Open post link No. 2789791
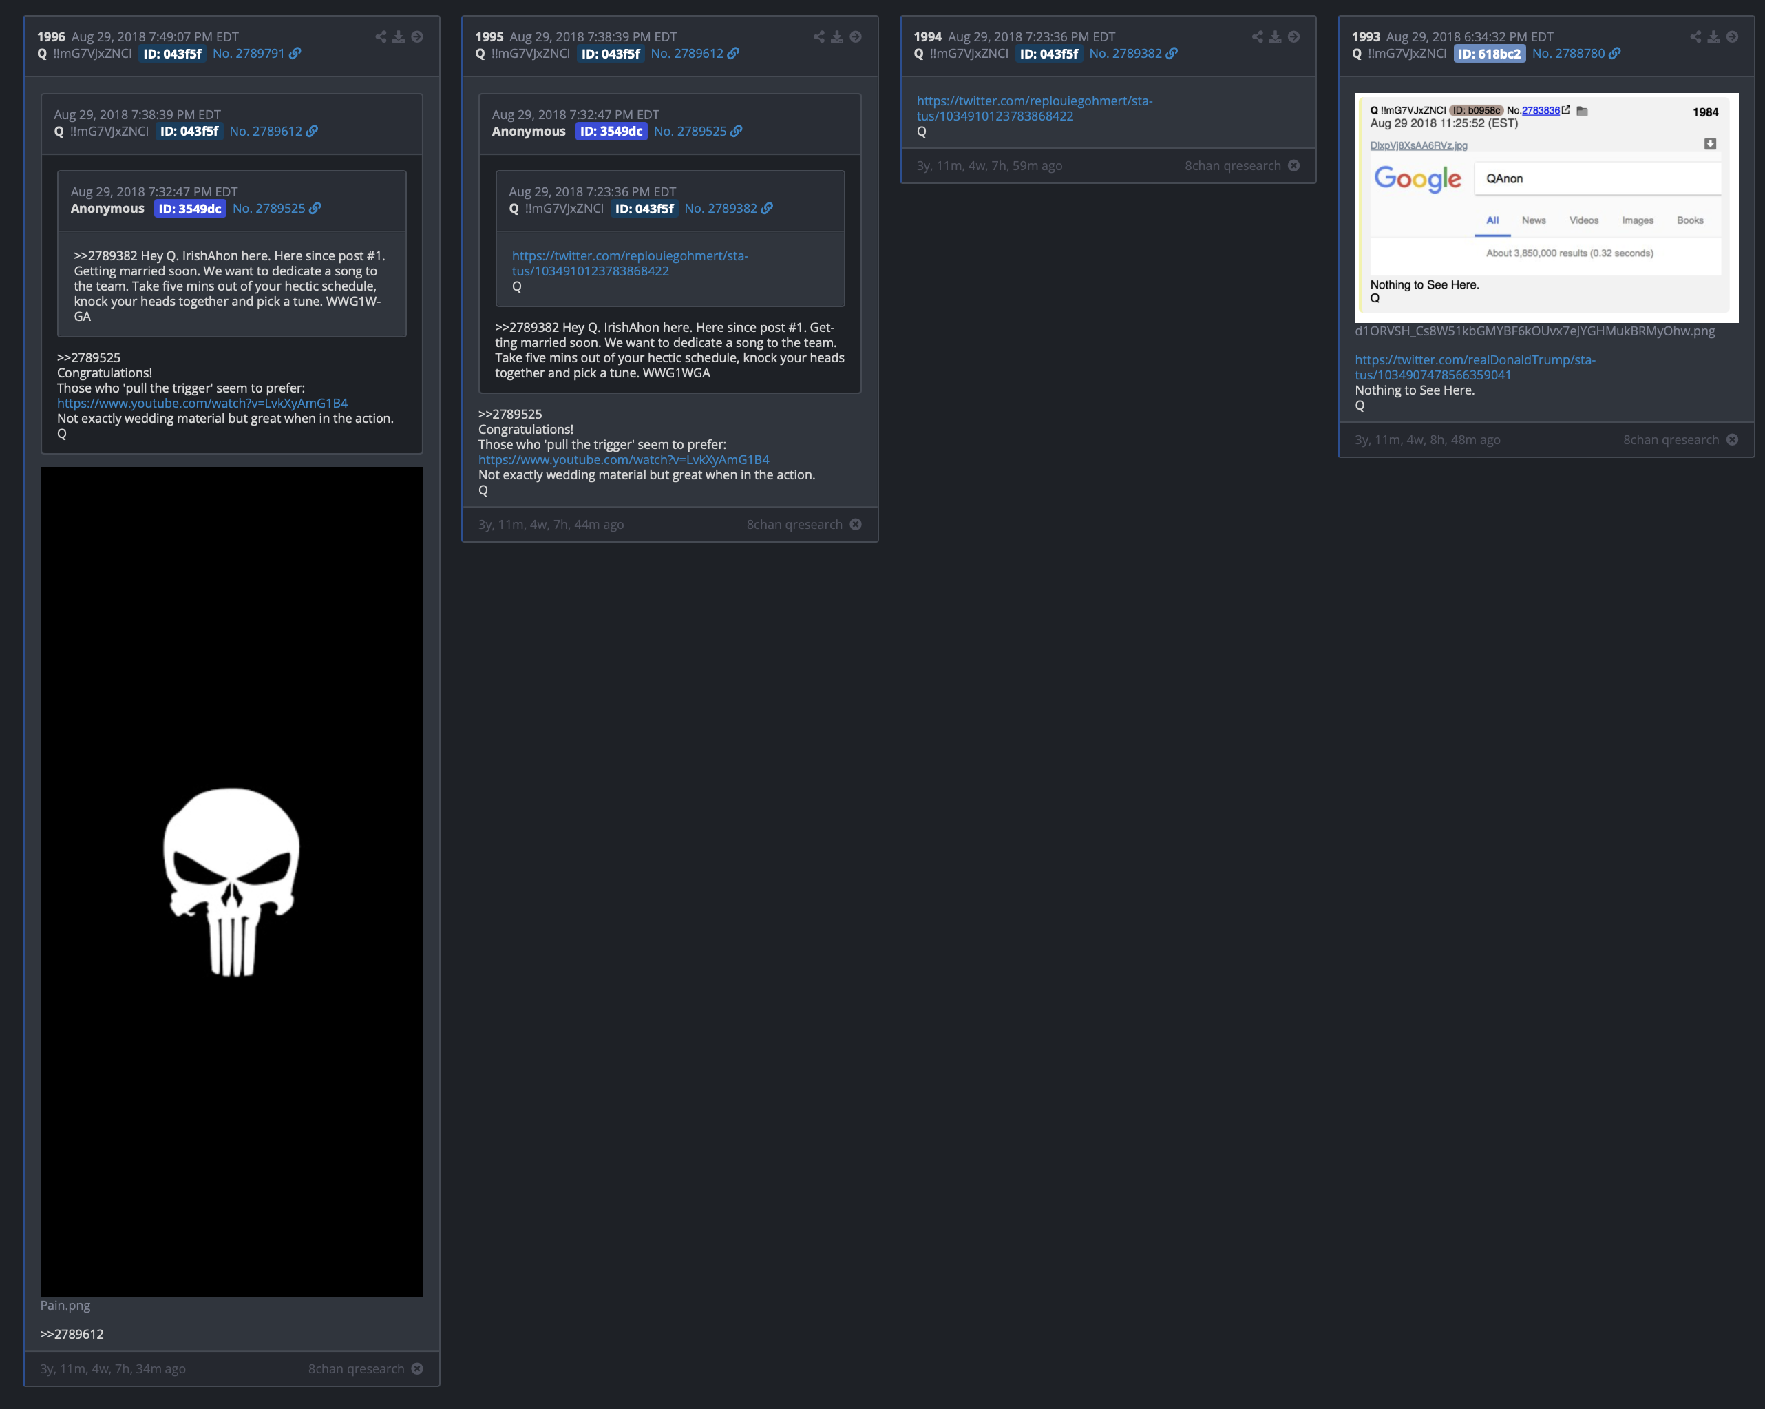The image size is (1765, 1409). (x=249, y=53)
